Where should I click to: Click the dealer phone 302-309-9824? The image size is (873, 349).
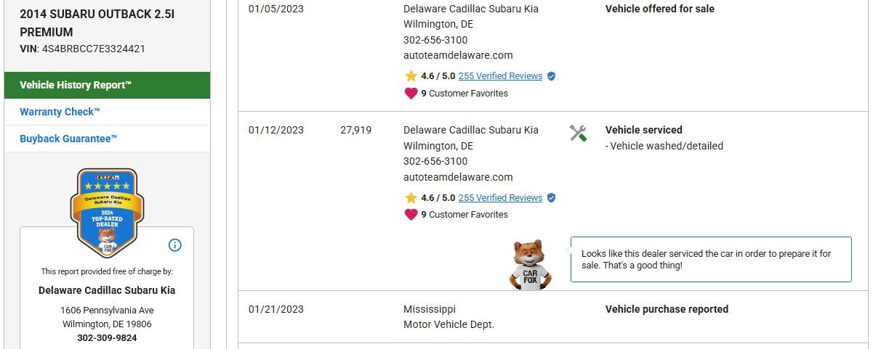tap(107, 337)
